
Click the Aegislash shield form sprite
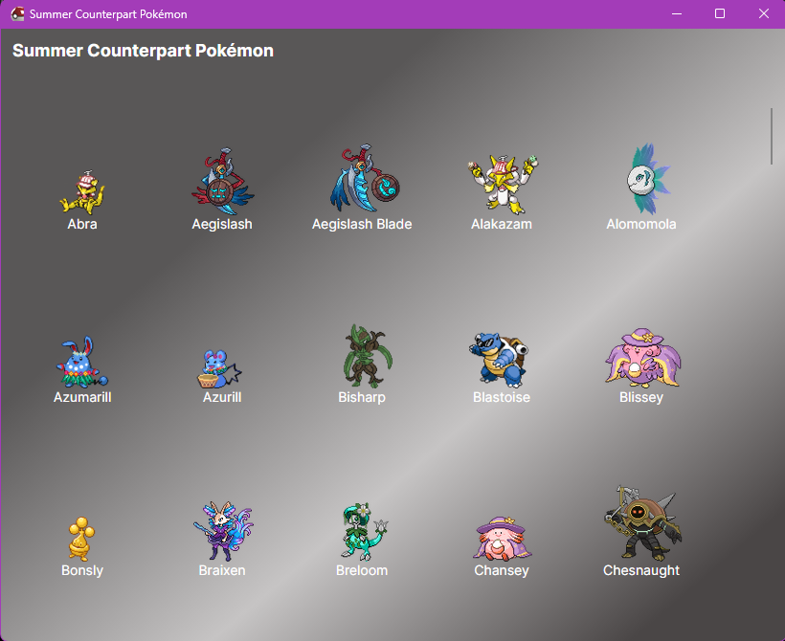(x=222, y=181)
